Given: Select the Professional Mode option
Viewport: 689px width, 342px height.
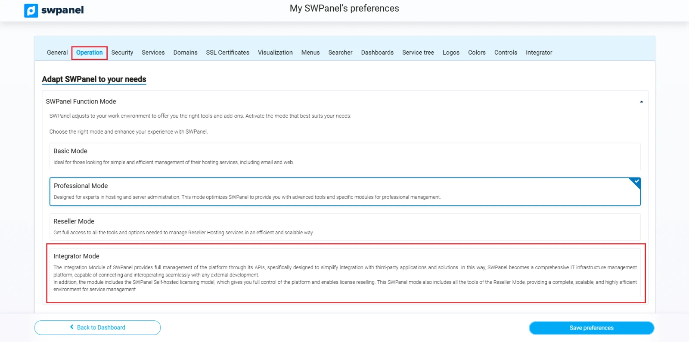Looking at the screenshot, I should point(345,192).
